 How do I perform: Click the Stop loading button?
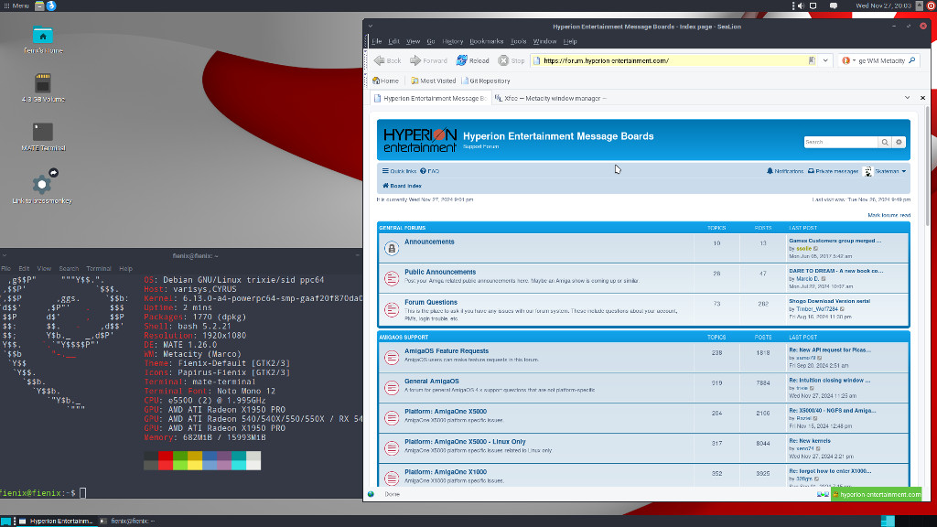(x=512, y=60)
